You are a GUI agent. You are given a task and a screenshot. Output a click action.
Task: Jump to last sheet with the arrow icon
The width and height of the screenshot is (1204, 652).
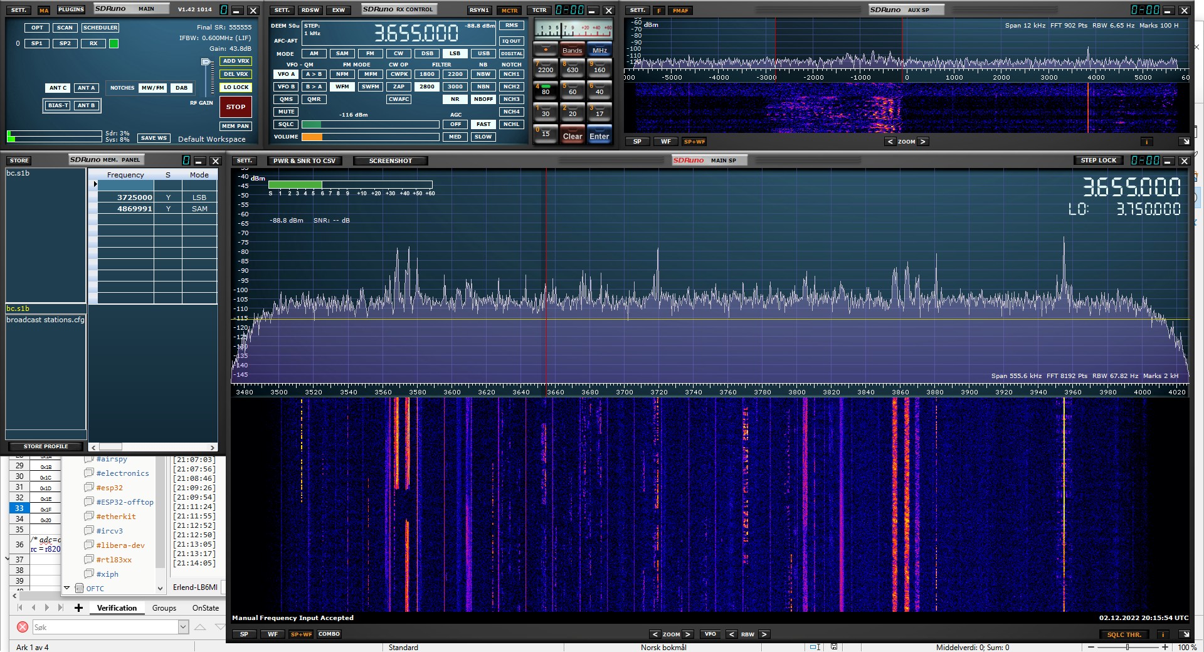(x=60, y=607)
